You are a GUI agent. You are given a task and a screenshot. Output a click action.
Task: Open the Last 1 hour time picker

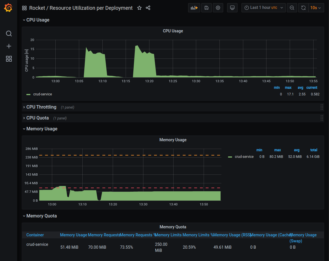[263, 8]
